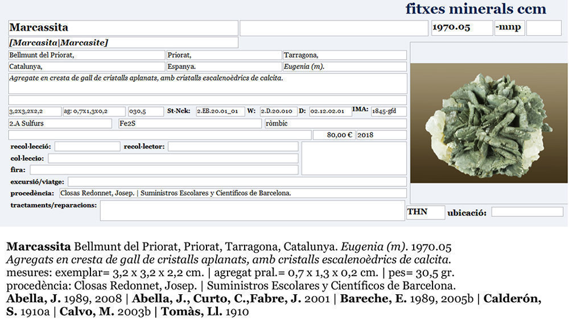Click the empty recol·lector field

click(233, 147)
